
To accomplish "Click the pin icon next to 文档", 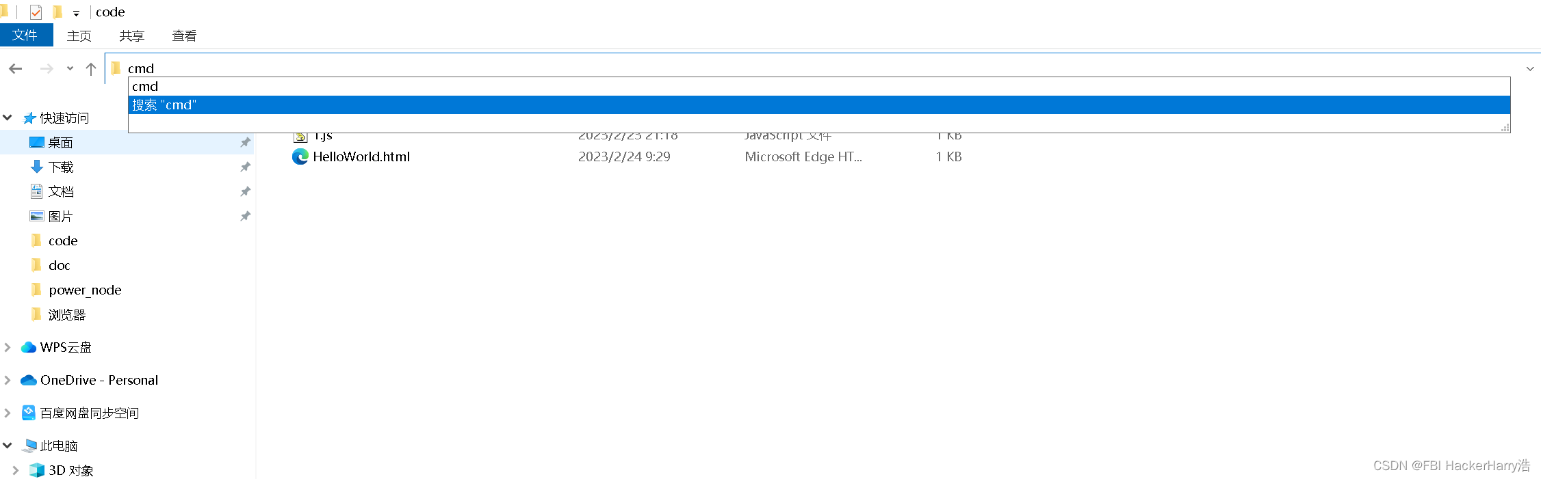I will pyautogui.click(x=245, y=191).
